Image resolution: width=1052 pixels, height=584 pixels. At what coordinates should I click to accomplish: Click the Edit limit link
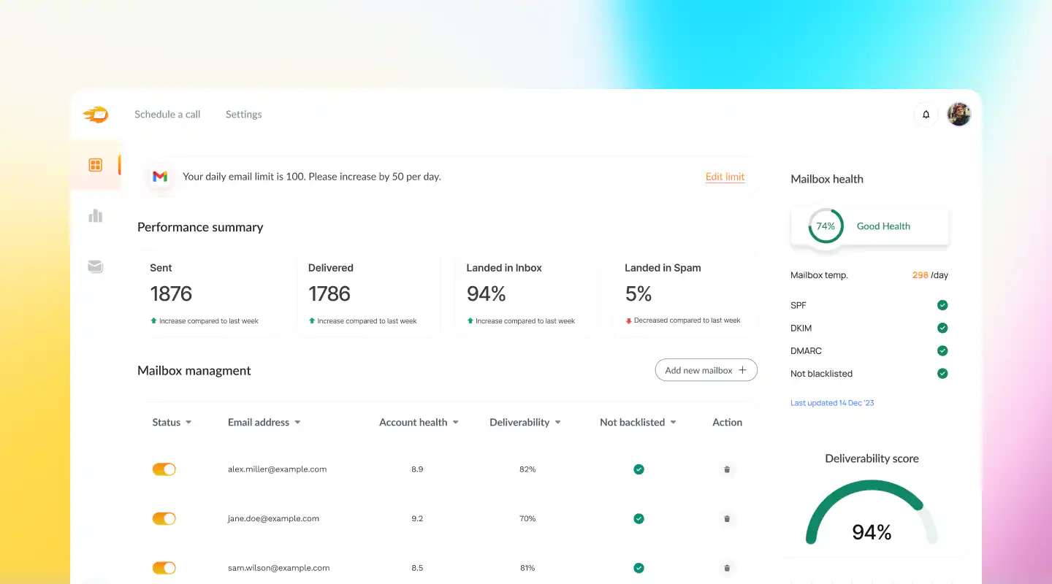point(724,176)
